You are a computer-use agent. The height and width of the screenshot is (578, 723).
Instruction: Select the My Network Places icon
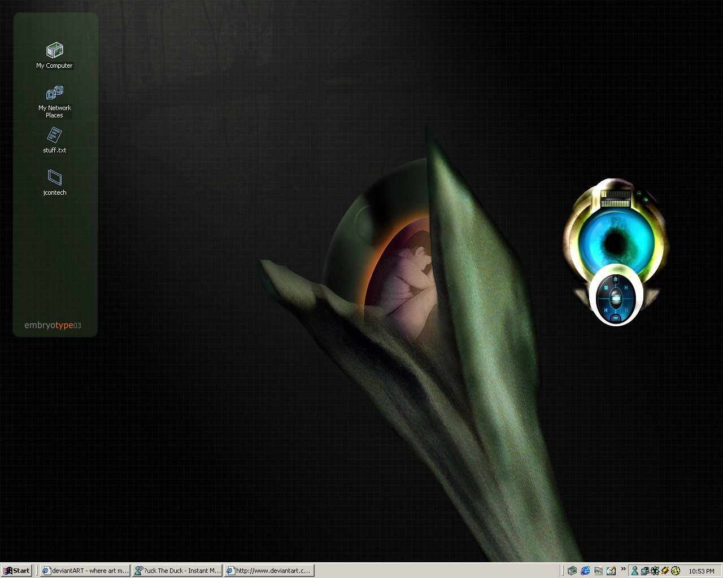tap(54, 102)
